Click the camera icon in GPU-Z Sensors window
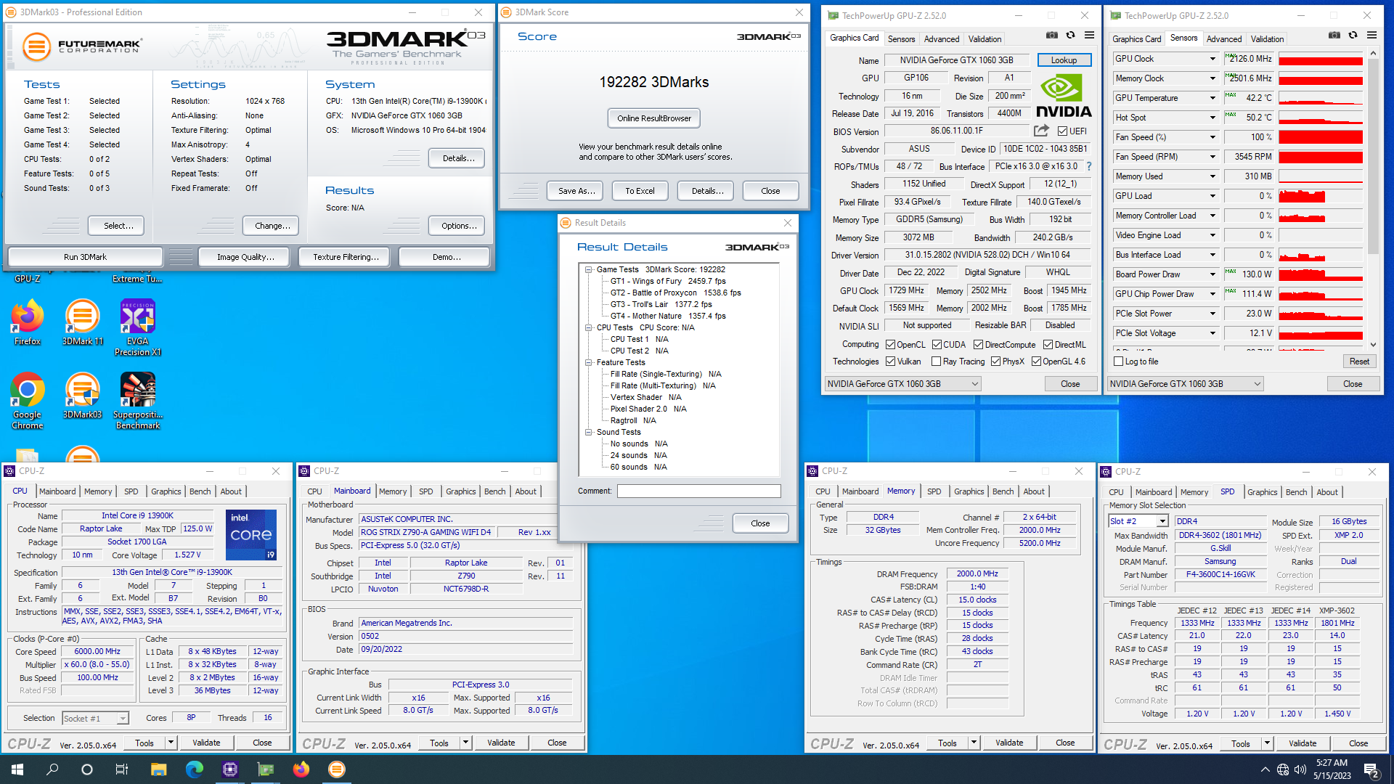The image size is (1394, 784). pos(1334,35)
